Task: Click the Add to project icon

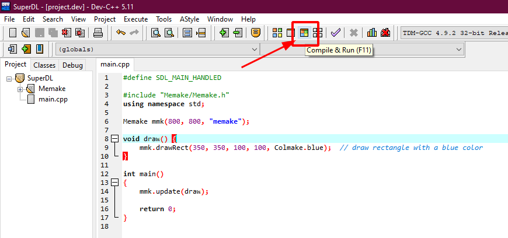Action: tap(224, 33)
